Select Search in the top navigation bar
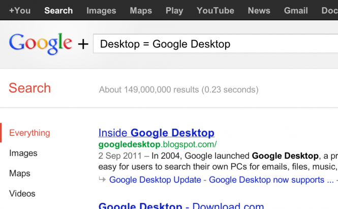The width and height of the screenshot is (338, 209). (x=58, y=10)
